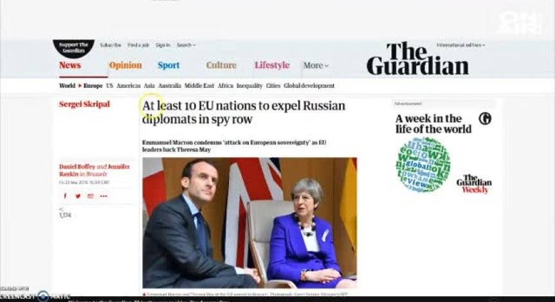555x302 pixels.
Task: Open the Middle East subsection link
Action: (x=199, y=86)
